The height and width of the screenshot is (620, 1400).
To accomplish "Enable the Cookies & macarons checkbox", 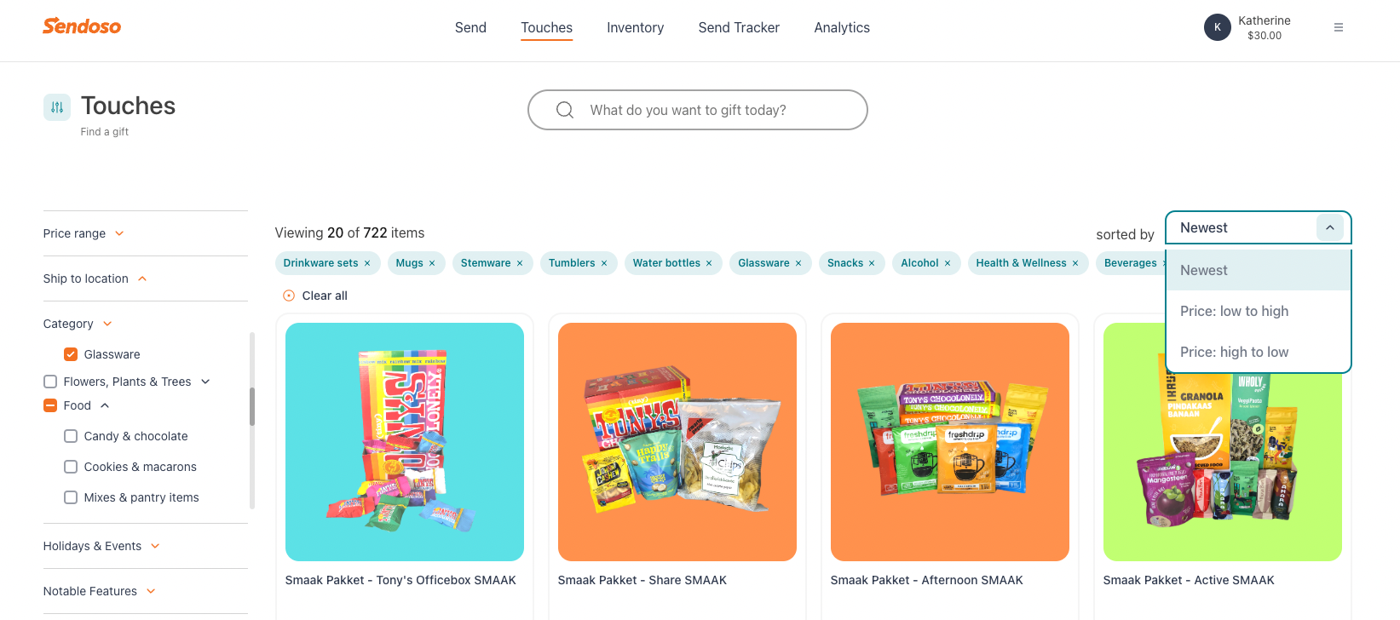I will pyautogui.click(x=71, y=467).
